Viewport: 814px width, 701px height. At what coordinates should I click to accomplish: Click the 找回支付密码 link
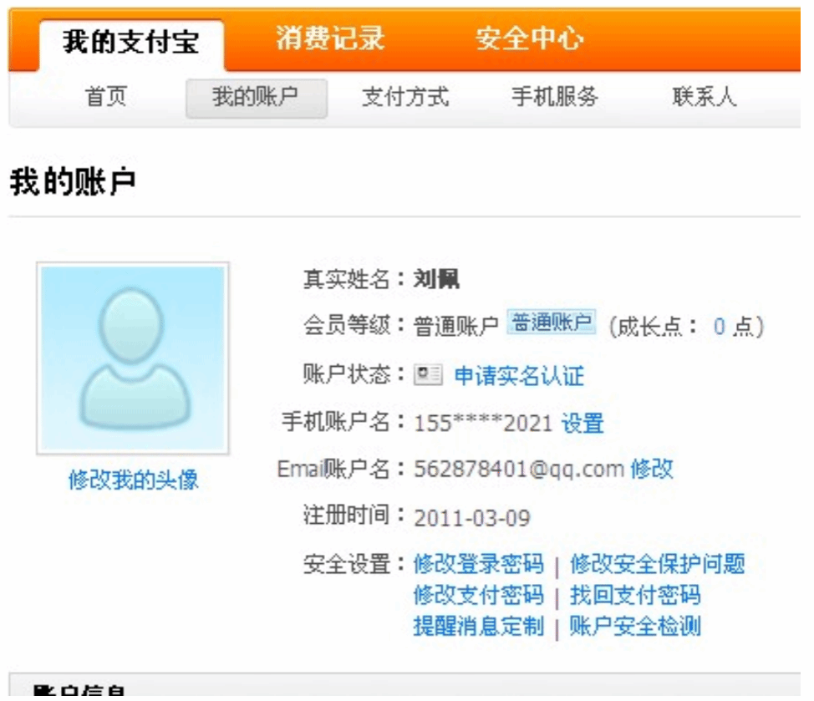coord(635,596)
